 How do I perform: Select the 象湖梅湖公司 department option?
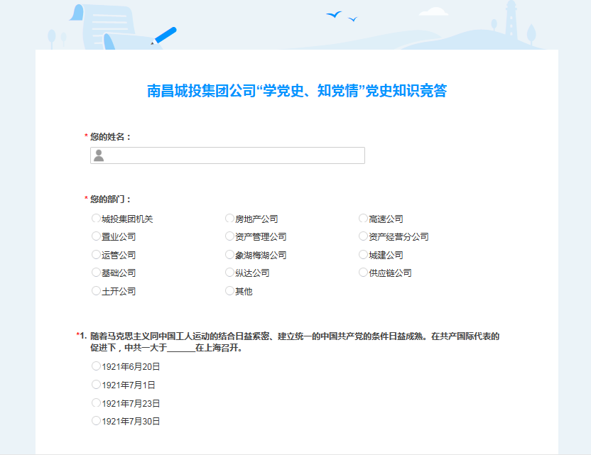[229, 254]
